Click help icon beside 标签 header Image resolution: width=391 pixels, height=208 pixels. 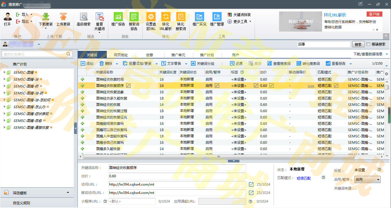click(x=242, y=72)
